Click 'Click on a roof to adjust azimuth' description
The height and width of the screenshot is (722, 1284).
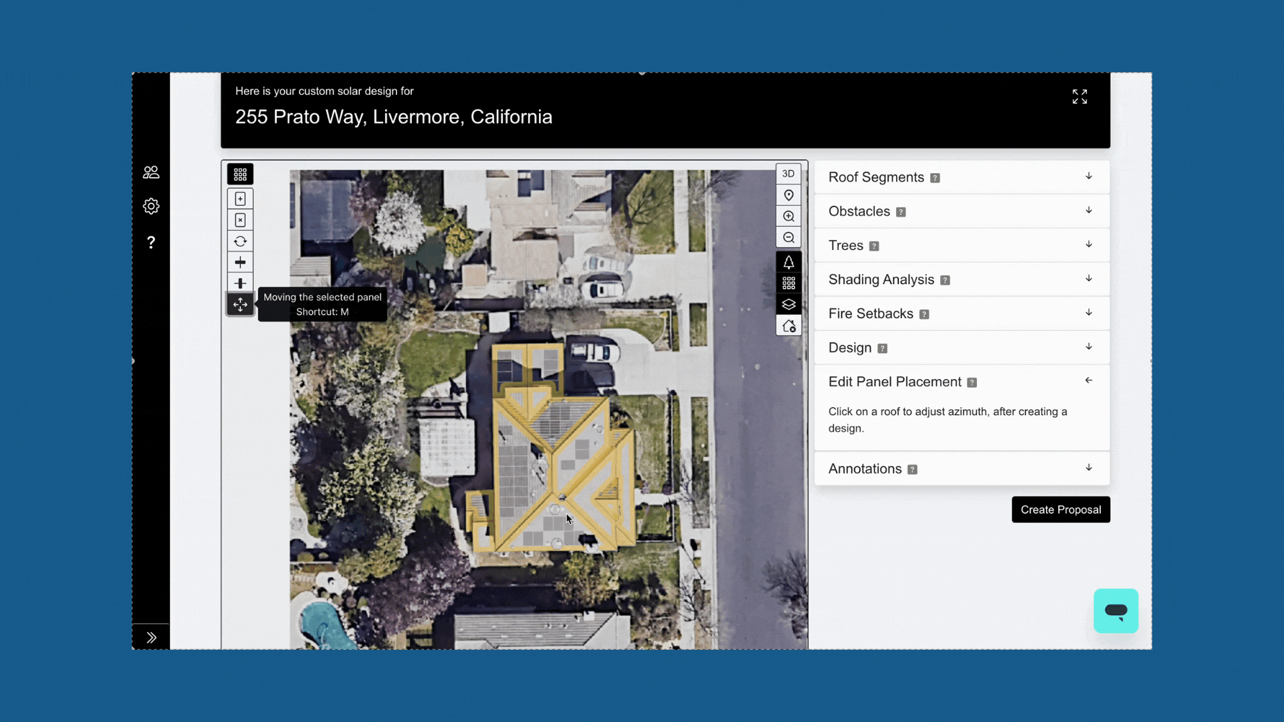948,420
